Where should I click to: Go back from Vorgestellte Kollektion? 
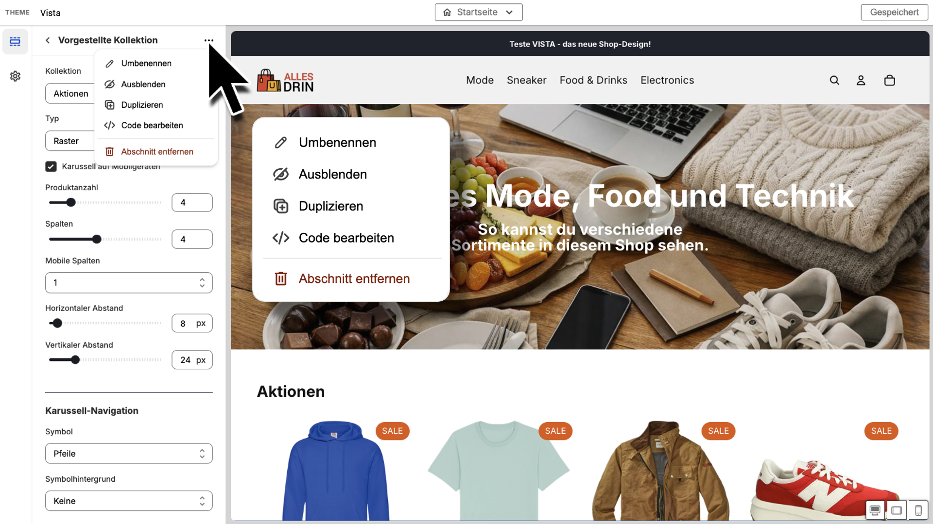tap(48, 40)
